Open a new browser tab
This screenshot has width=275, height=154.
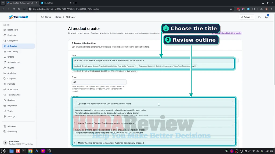(x=76, y=3)
